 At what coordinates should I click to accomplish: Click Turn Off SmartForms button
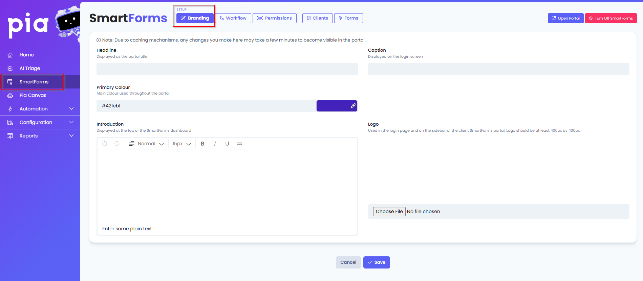[611, 18]
